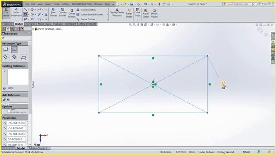
Task: Switch to the Evaluate tab
Action: pyautogui.click(x=58, y=24)
